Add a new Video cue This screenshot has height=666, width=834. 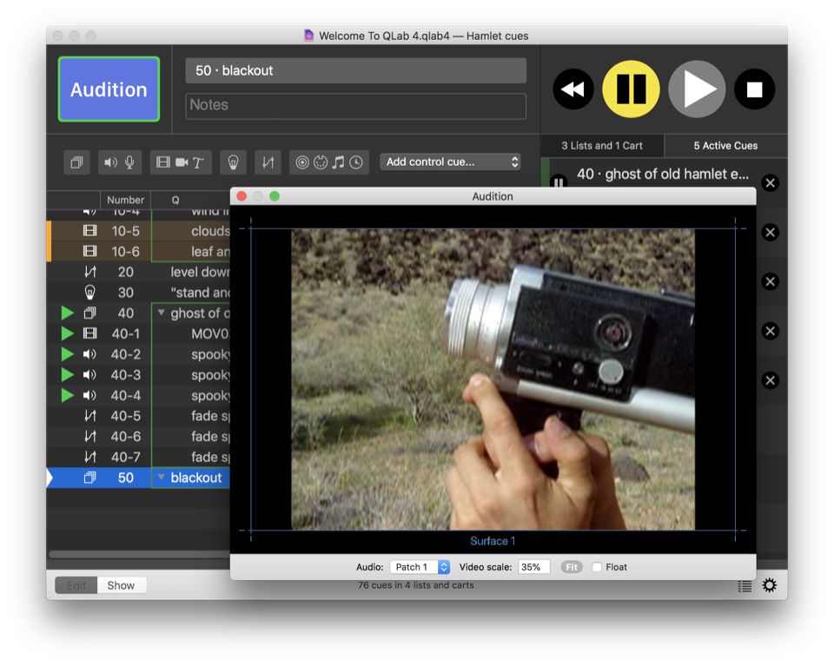click(162, 162)
